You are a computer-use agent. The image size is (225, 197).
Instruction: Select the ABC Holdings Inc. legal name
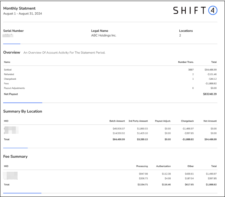click(x=104, y=35)
